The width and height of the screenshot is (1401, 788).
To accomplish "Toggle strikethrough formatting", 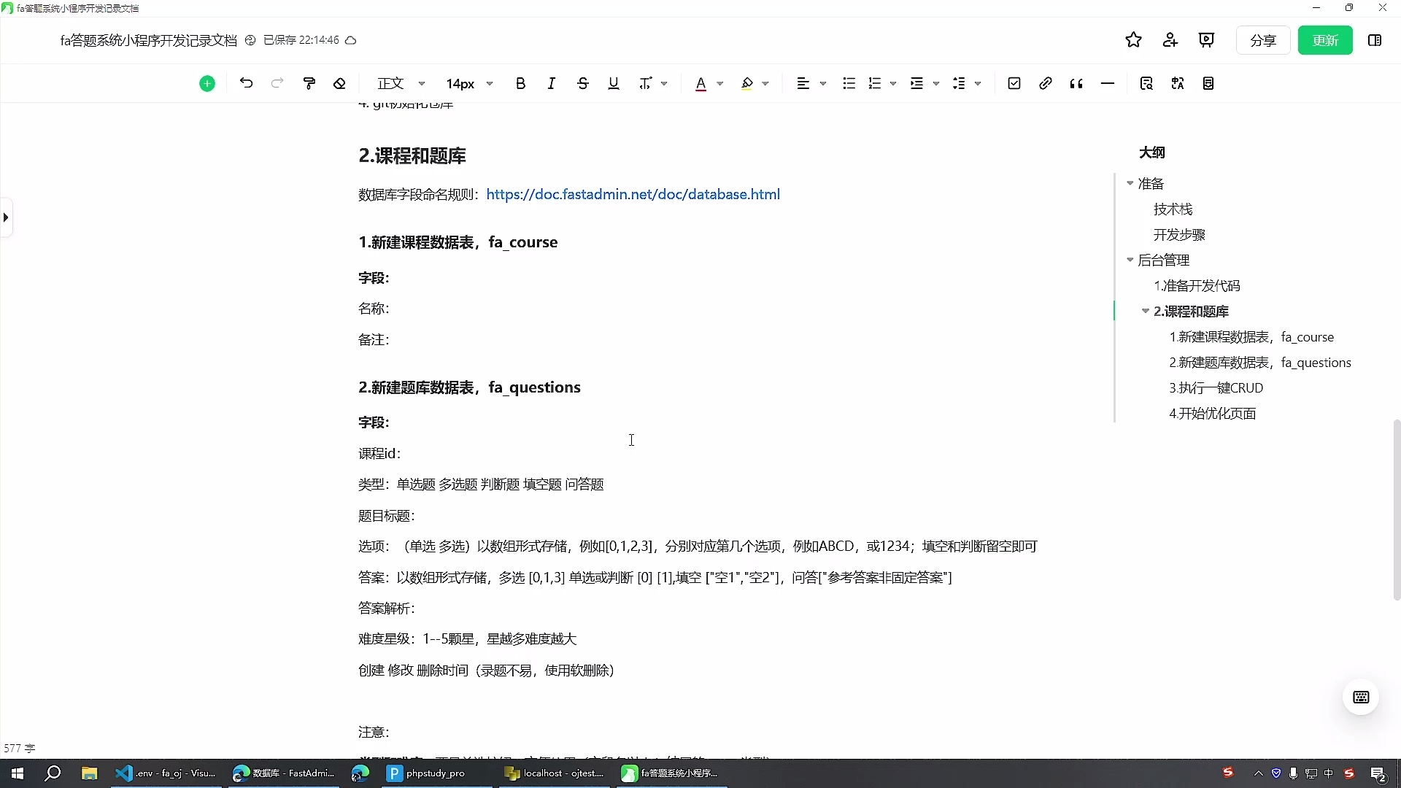I will 582,83.
